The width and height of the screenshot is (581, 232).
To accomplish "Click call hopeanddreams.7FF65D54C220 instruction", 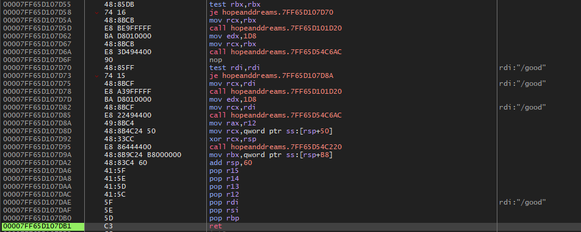I will tap(275, 147).
